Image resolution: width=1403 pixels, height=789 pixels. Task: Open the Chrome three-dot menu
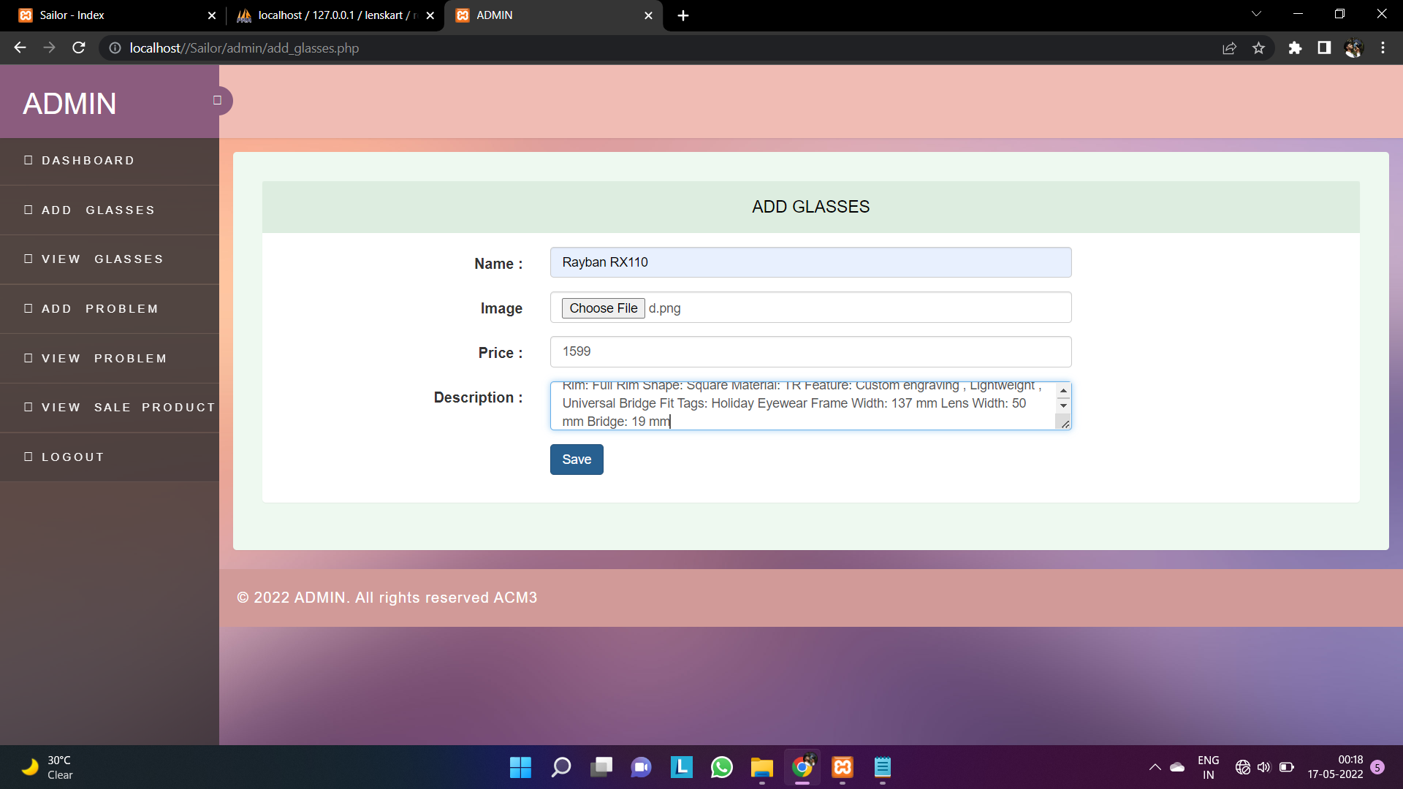[1383, 48]
